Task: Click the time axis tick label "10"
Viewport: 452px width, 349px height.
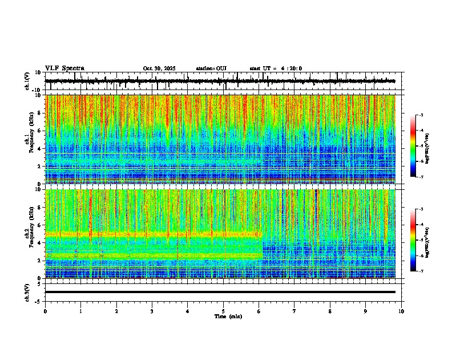Action: click(x=401, y=311)
